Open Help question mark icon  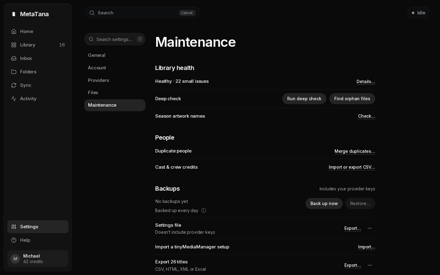pos(14,240)
